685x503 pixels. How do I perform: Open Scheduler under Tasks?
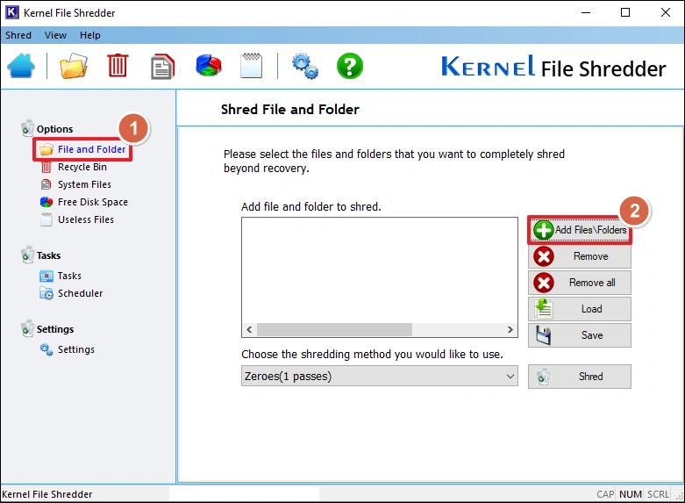tap(80, 293)
